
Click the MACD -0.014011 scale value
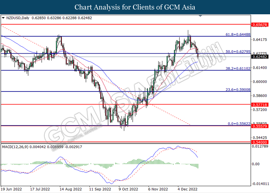(x=260, y=184)
